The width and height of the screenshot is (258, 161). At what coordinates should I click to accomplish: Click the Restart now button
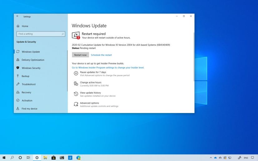pos(80,55)
